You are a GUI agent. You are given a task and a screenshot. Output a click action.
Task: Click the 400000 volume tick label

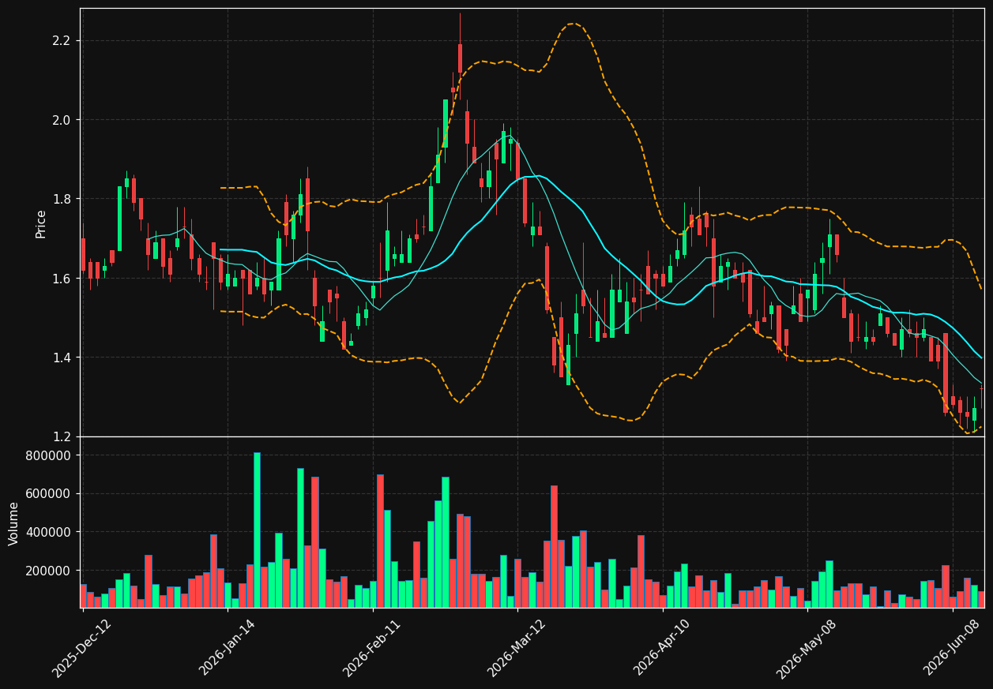click(x=49, y=532)
